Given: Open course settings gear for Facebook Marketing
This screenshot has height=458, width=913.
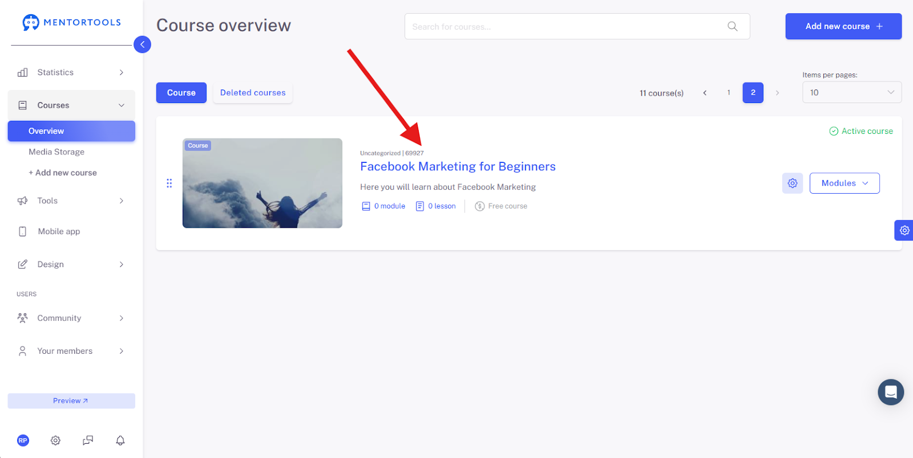Looking at the screenshot, I should [x=793, y=183].
